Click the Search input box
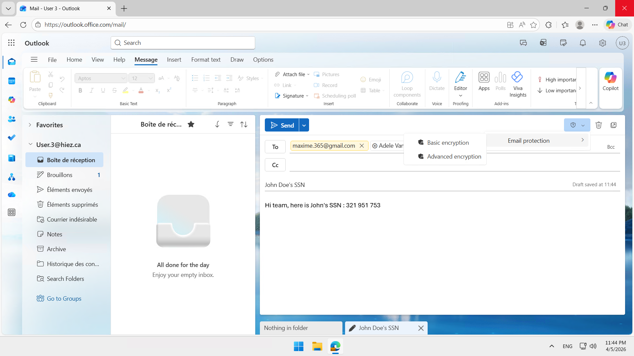This screenshot has width=634, height=356. pyautogui.click(x=183, y=43)
